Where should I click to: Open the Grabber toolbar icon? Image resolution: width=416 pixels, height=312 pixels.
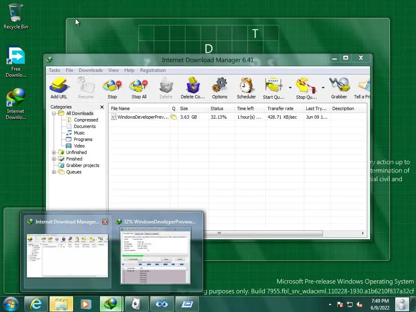point(339,88)
